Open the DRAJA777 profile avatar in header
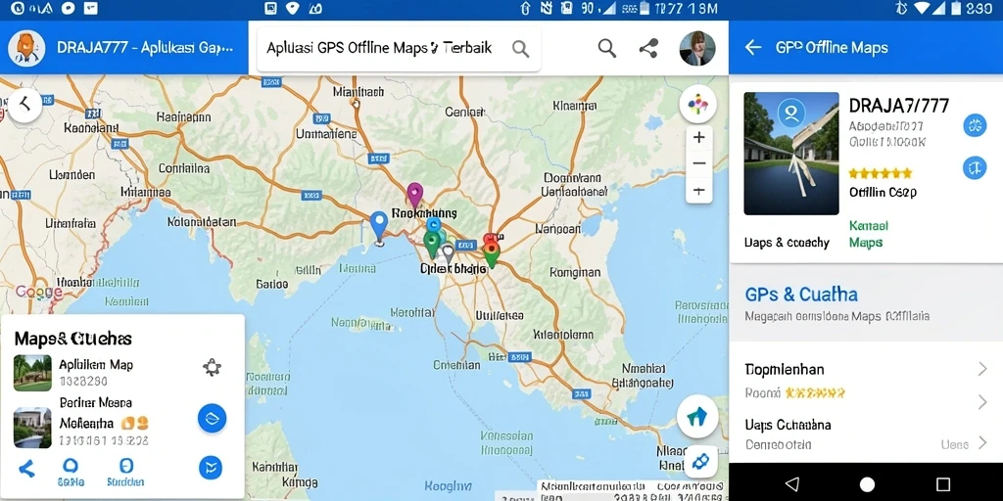 [x=26, y=48]
